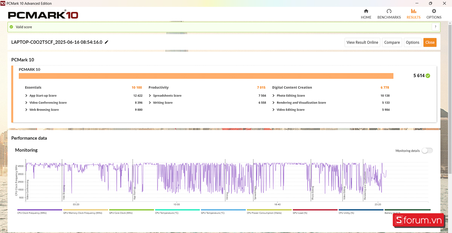The width and height of the screenshot is (452, 233).
Task: Click the Video Editing chart marker
Action: pos(344,193)
